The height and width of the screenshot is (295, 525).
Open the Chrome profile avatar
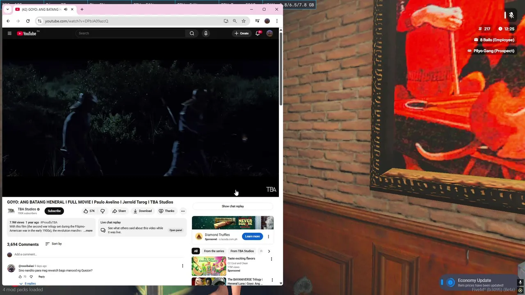(x=267, y=21)
